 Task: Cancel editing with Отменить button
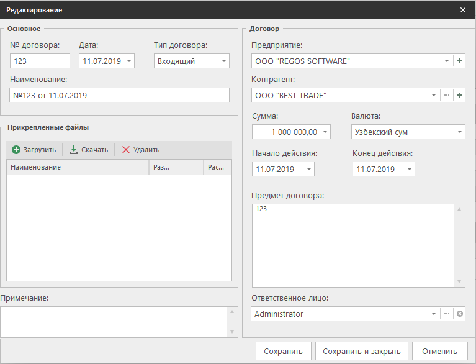(x=439, y=351)
